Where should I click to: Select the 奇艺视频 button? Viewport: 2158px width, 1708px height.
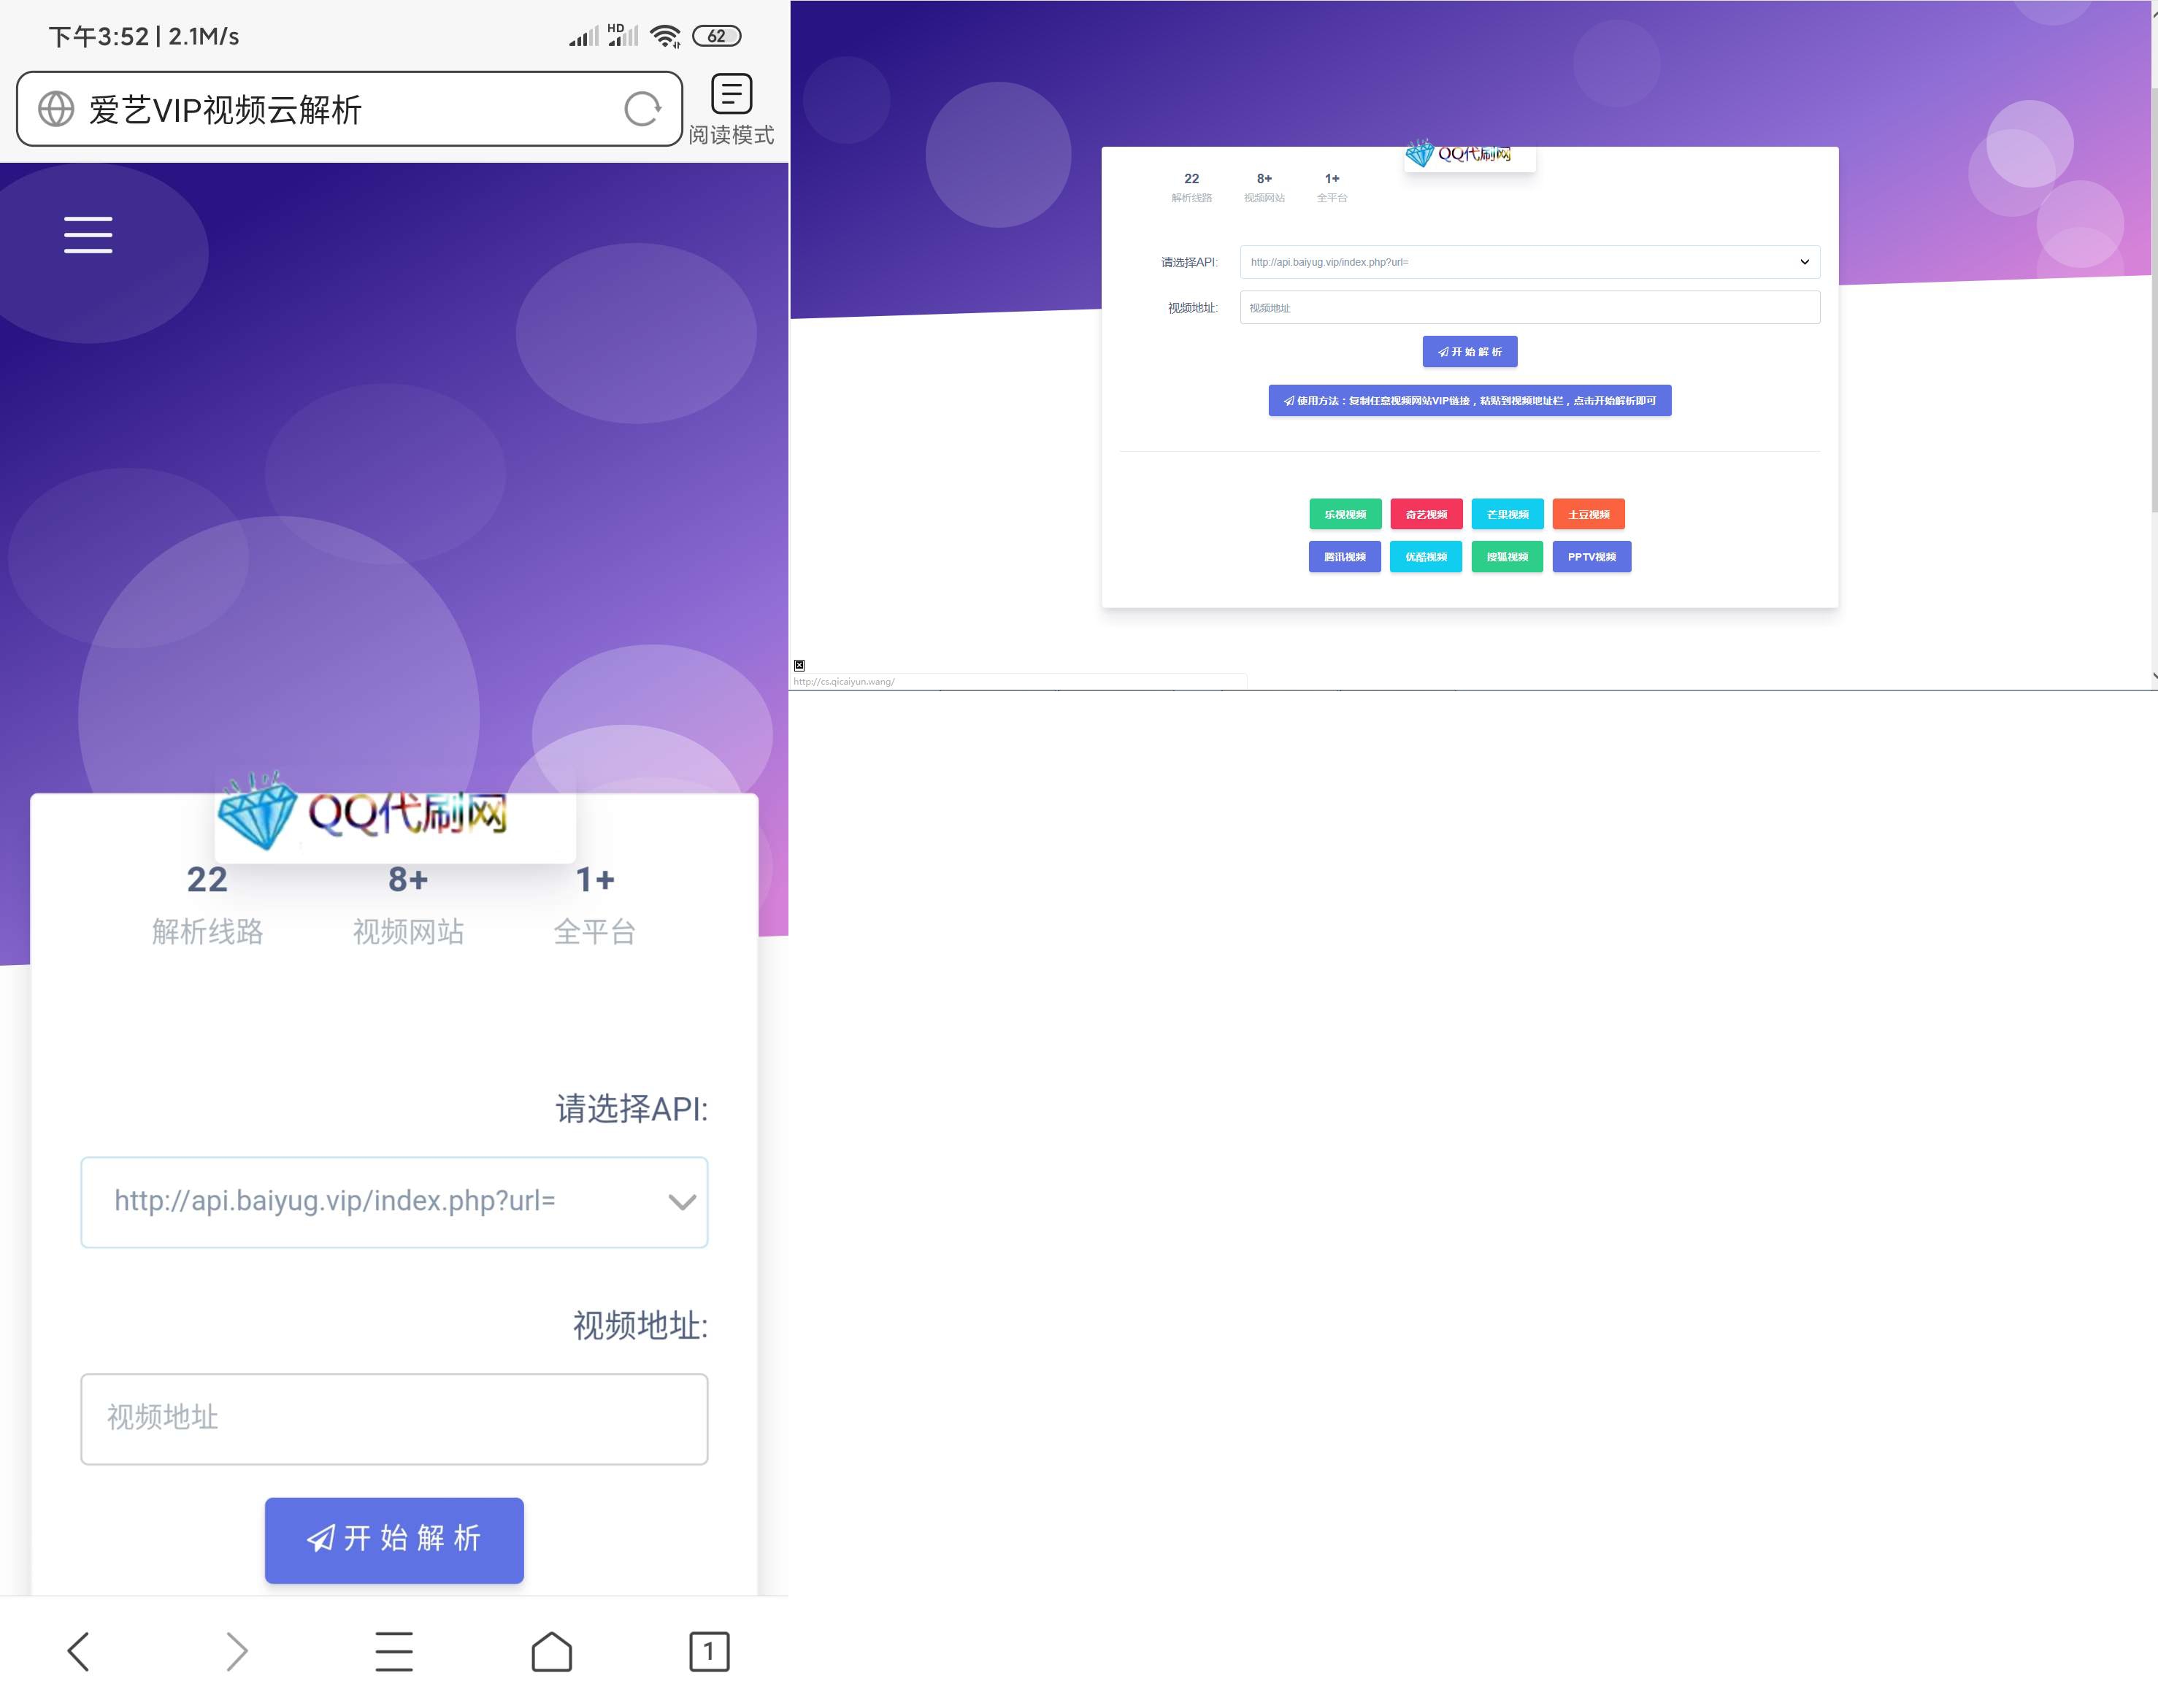tap(1426, 514)
